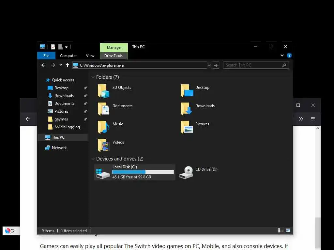This screenshot has width=334, height=250.
Task: Click the browser back arrow behind Explorer
Action: click(28, 119)
